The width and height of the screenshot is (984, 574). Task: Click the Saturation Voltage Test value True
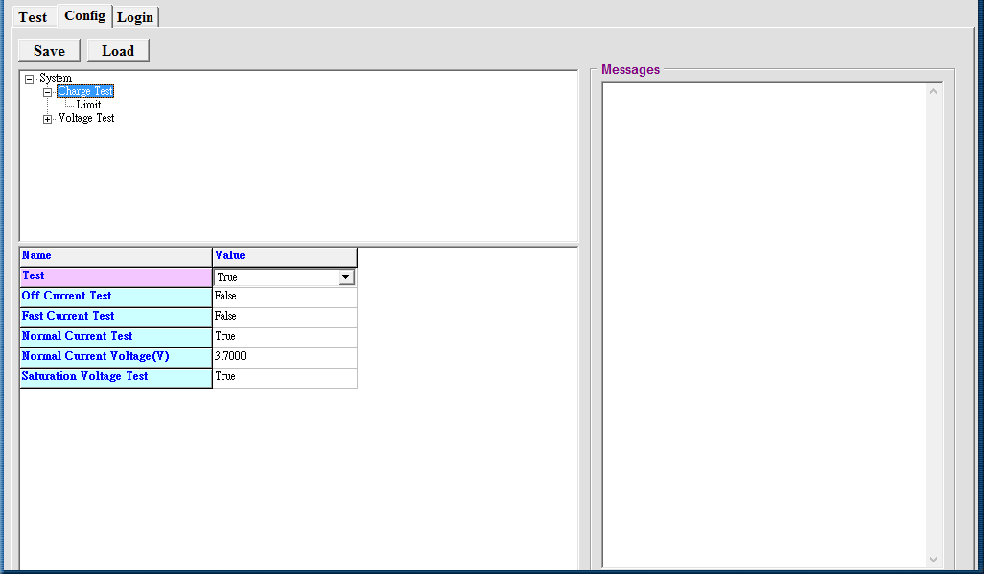[285, 377]
